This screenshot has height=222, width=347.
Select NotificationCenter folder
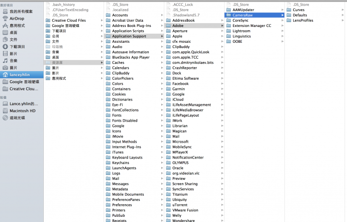pyautogui.click(x=194, y=158)
